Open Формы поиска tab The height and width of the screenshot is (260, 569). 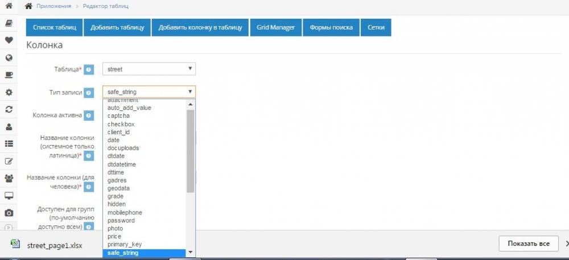331,27
